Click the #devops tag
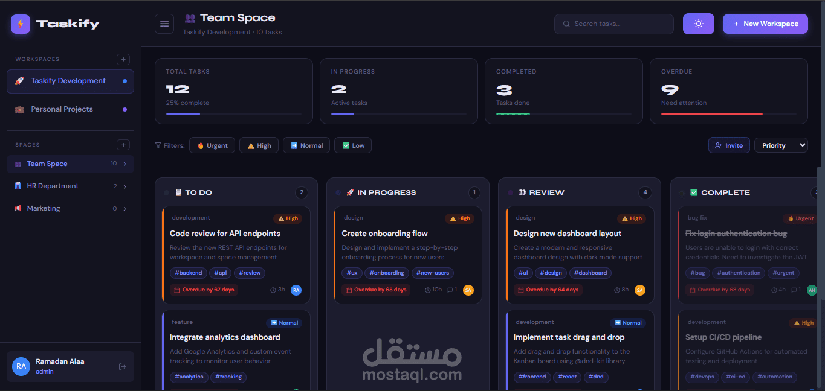825x391 pixels. click(x=702, y=377)
